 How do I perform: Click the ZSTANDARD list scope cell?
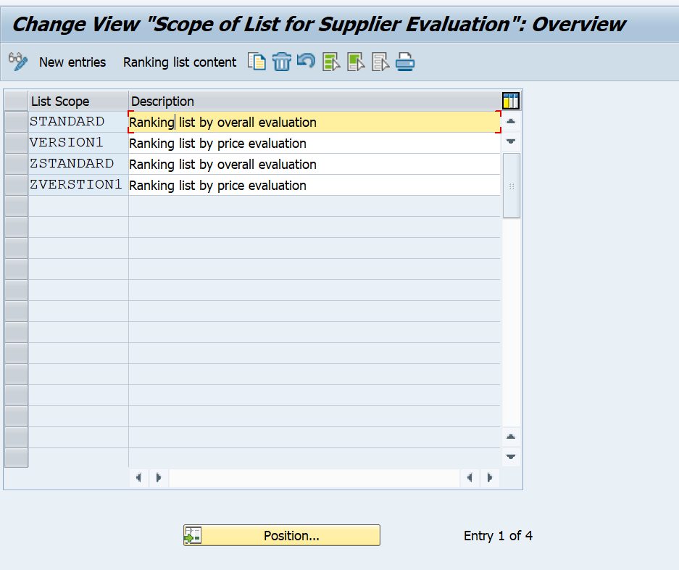click(78, 164)
